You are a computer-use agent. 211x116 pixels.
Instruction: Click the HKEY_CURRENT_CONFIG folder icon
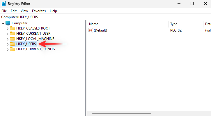point(13,49)
